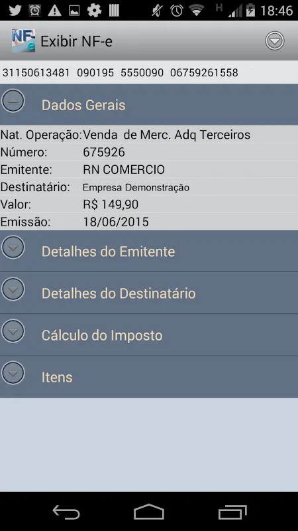Collapse the Dados Gerais section arrow

point(13,101)
